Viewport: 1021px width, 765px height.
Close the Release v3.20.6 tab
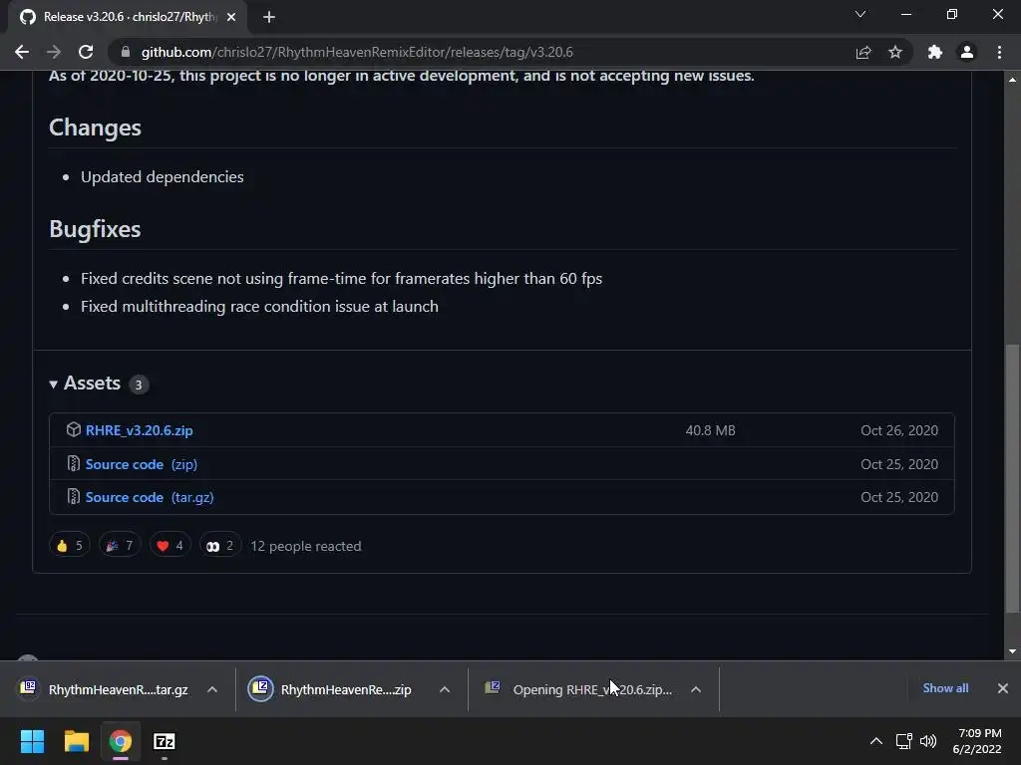(231, 17)
